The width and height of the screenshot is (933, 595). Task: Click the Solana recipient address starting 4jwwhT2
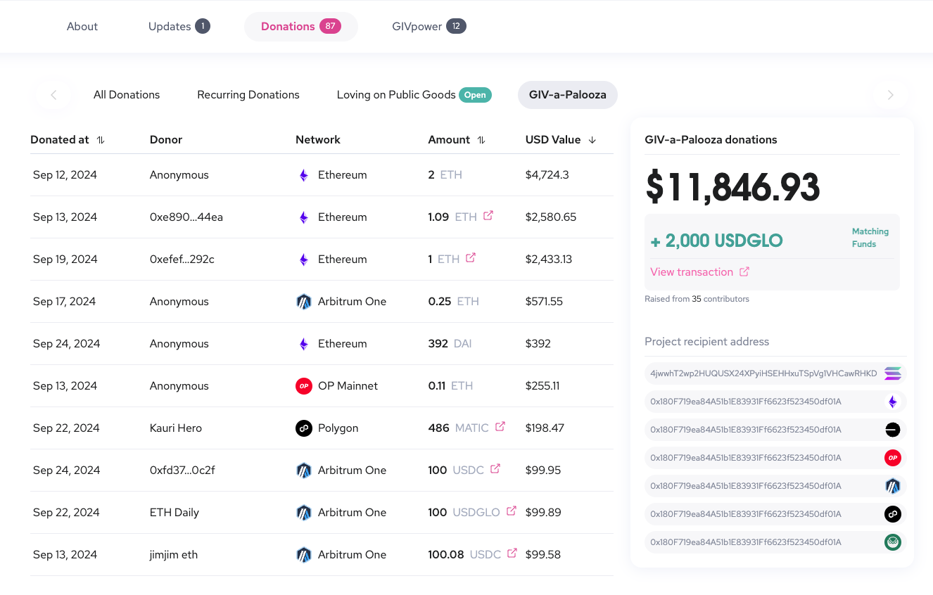763,373
